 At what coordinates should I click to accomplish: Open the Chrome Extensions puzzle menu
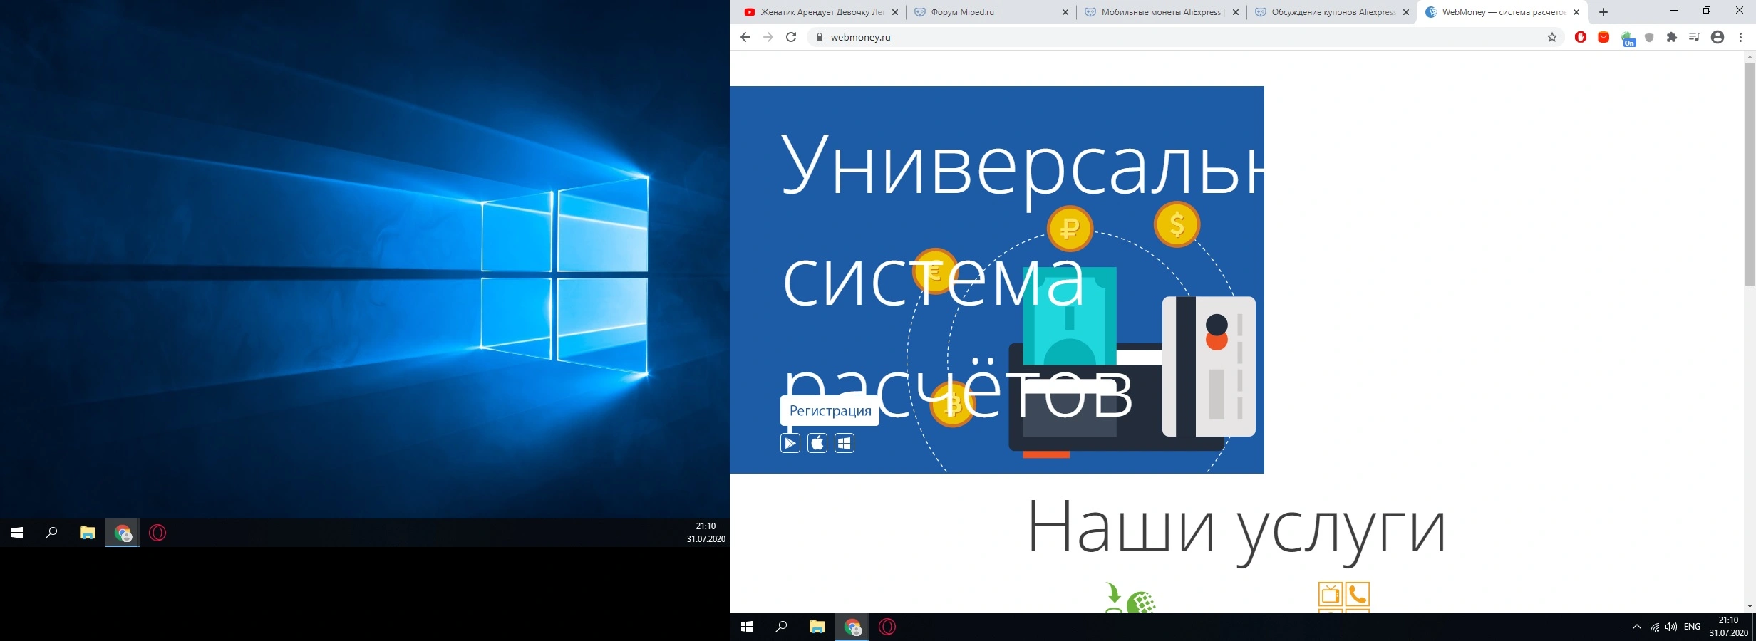point(1672,37)
